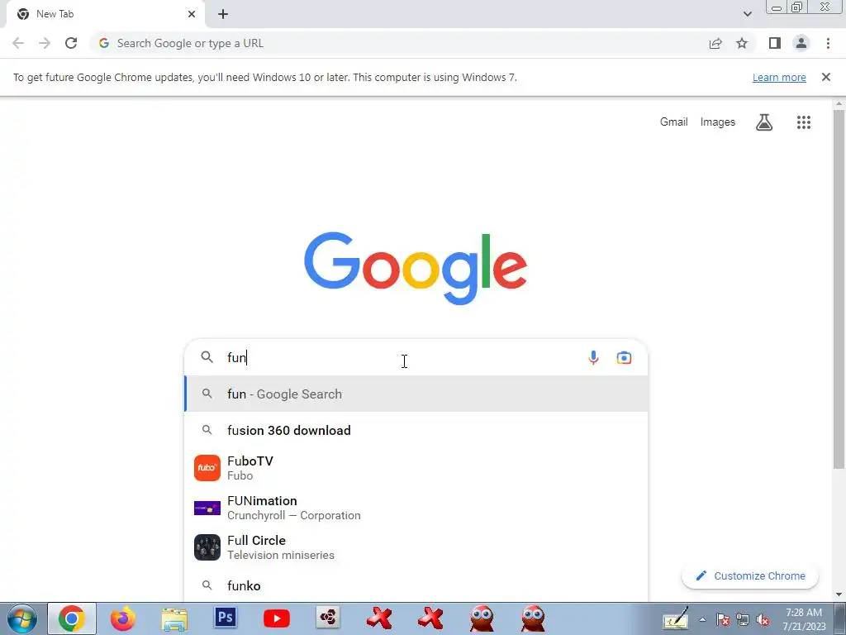Click the FUNimation suggestion thumbnail
The image size is (846, 635).
207,508
